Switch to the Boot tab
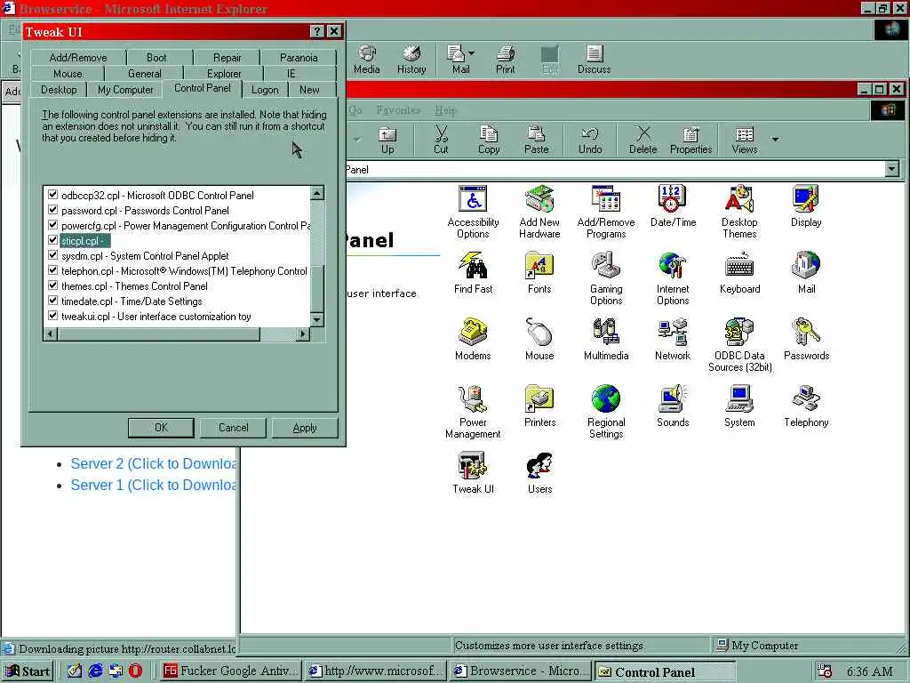Image resolution: width=910 pixels, height=683 pixels. pyautogui.click(x=156, y=58)
